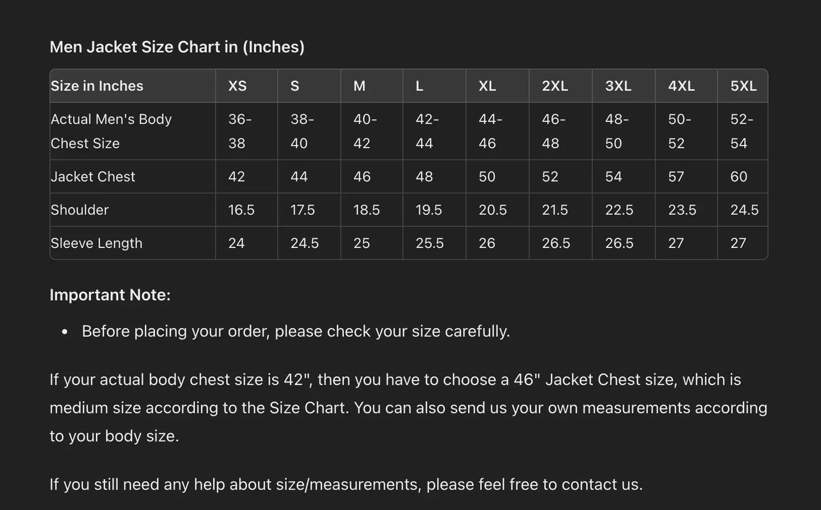Click Jacket Chest value 60 for 5XL
This screenshot has width=821, height=510.
pos(739,176)
